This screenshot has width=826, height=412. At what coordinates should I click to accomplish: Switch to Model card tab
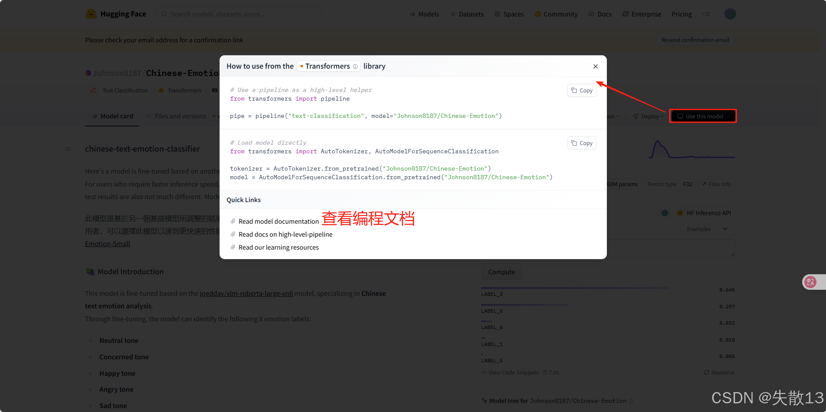click(x=112, y=116)
